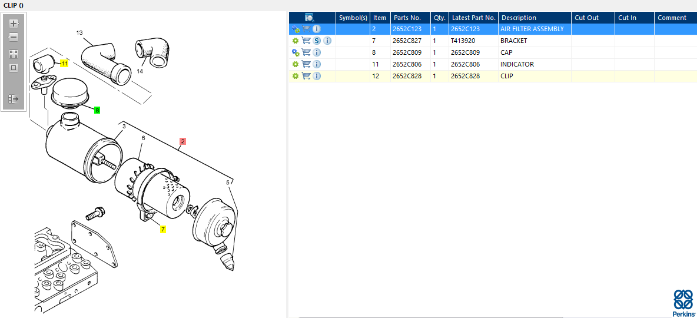This screenshot has width=697, height=318.
Task: Click item number 12 cell
Action: tap(380, 76)
